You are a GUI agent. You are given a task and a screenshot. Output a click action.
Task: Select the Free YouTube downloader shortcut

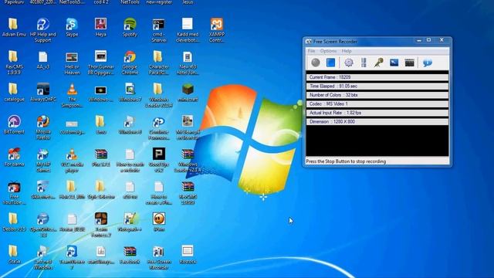[14, 193]
